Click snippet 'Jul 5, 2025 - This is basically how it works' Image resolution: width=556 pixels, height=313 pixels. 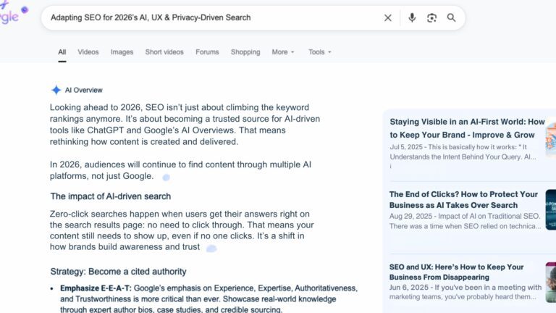[x=463, y=152]
